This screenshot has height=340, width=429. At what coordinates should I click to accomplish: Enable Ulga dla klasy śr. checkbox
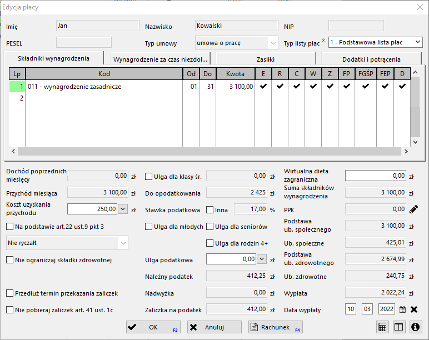coord(149,177)
